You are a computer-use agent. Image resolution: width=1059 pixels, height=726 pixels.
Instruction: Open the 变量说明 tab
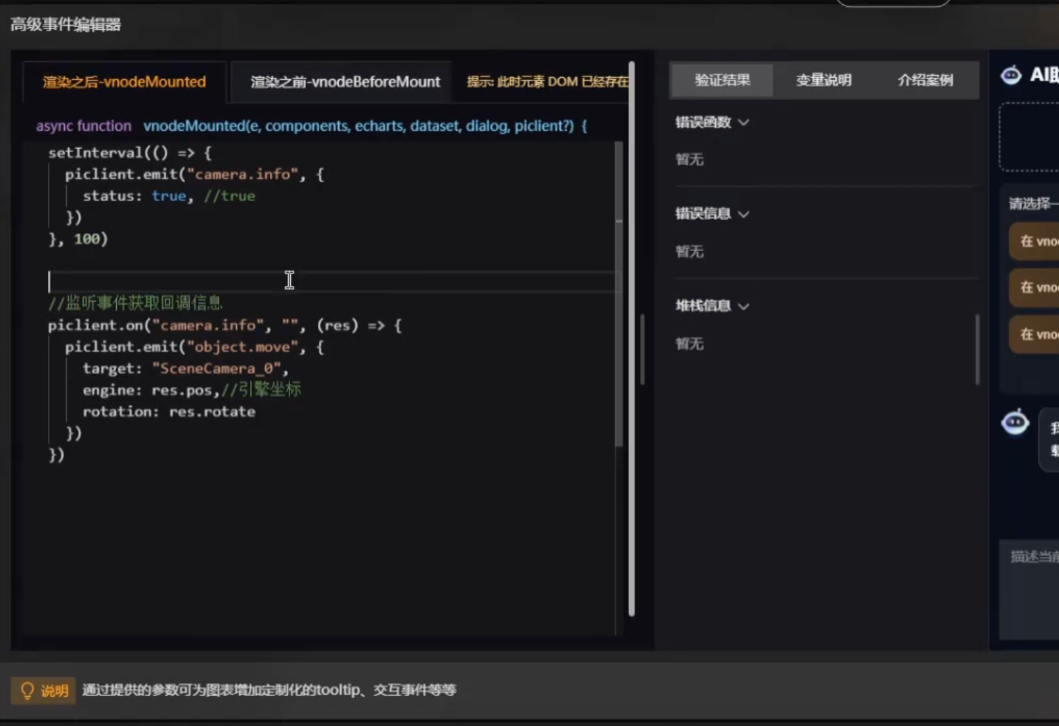click(x=823, y=80)
